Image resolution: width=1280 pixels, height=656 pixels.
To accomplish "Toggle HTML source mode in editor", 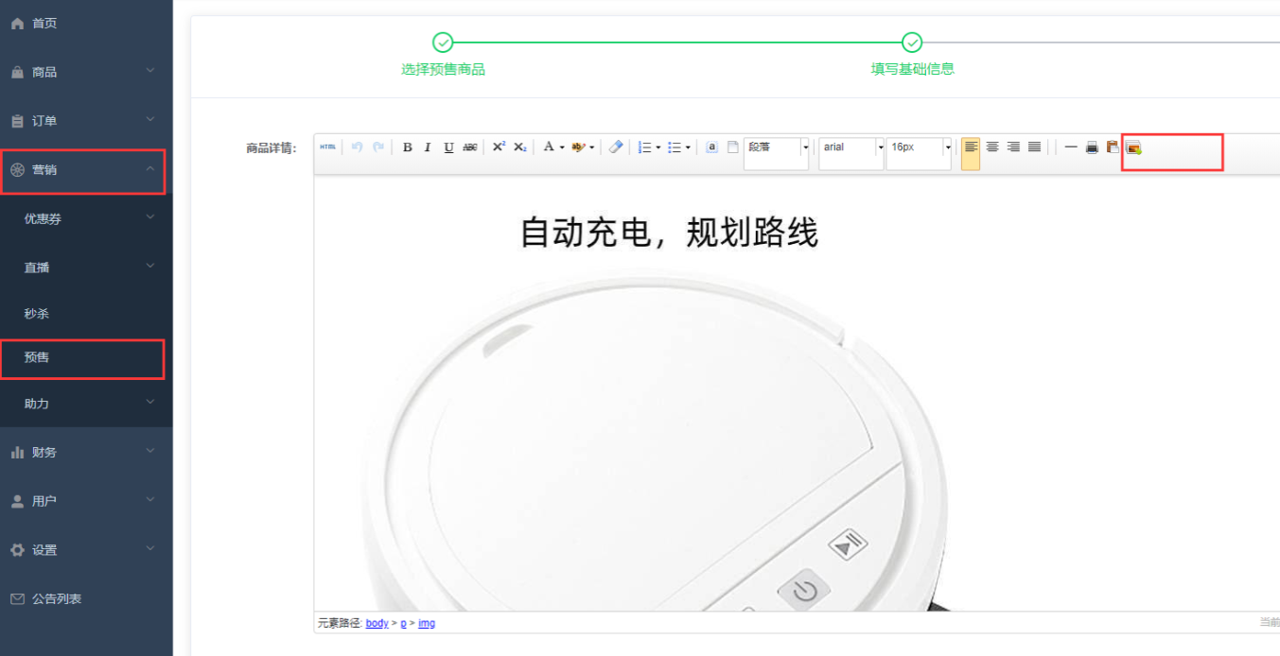I will tap(327, 147).
